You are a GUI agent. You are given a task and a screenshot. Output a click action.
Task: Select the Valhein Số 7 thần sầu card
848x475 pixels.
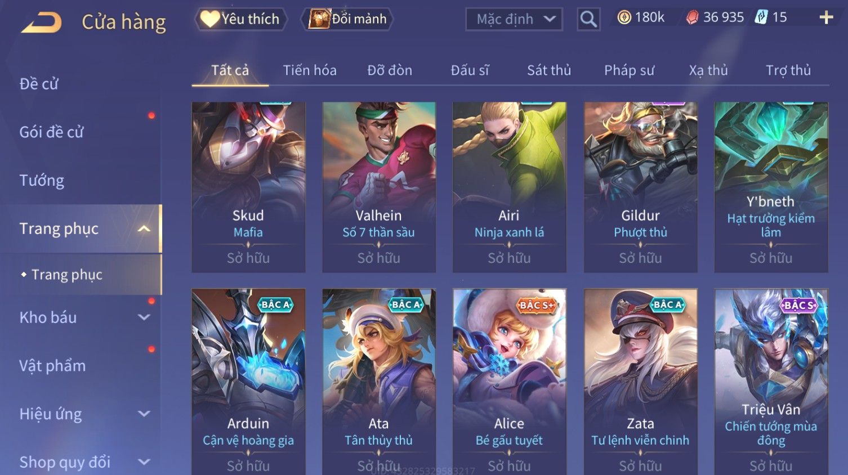379,187
